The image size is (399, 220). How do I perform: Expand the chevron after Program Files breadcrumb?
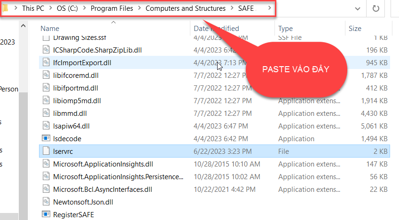coord(140,8)
